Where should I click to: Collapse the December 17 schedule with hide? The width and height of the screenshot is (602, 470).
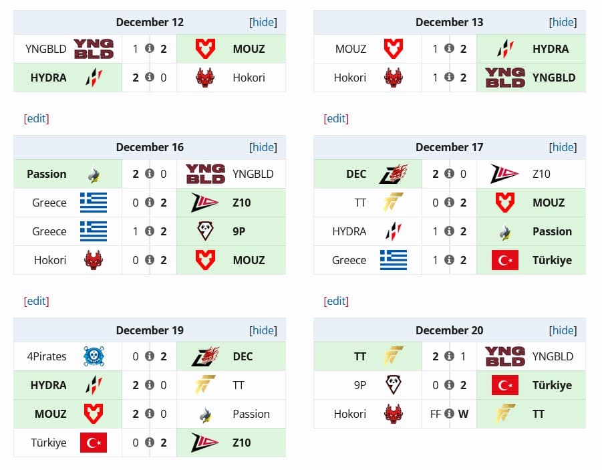(x=563, y=147)
